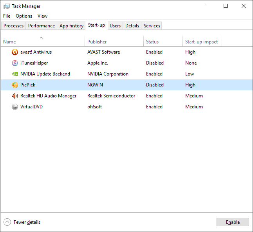
Task: Click the Task Manager title bar icon
Action: point(7,6)
